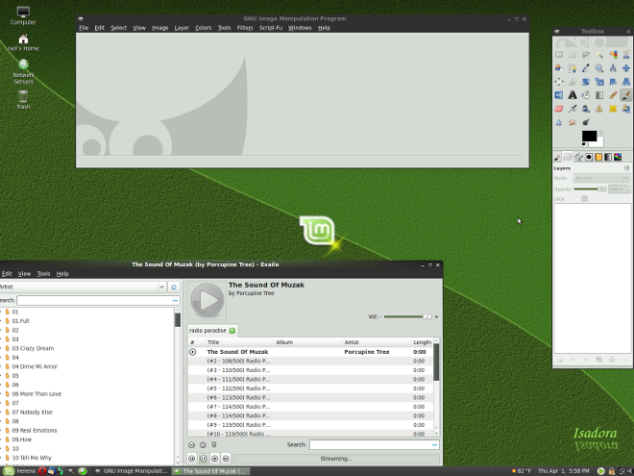This screenshot has width=634, height=476.
Task: Select the Shear tool
Action: [613, 82]
